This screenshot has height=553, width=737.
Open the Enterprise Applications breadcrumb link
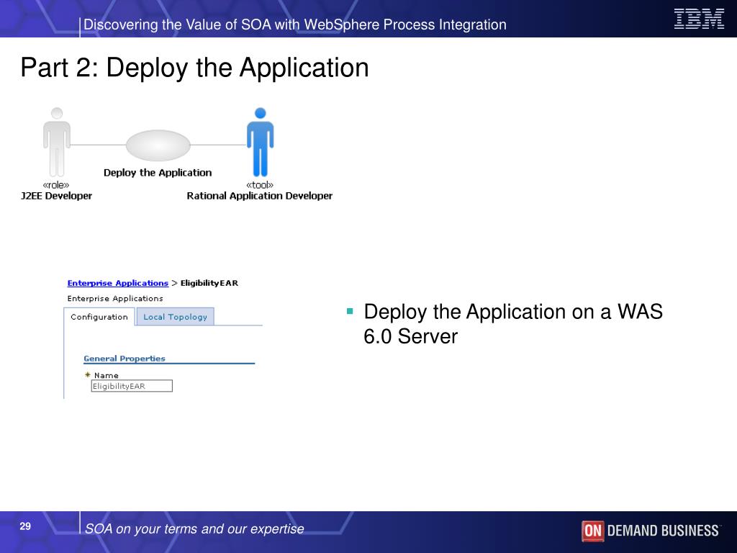coord(117,283)
